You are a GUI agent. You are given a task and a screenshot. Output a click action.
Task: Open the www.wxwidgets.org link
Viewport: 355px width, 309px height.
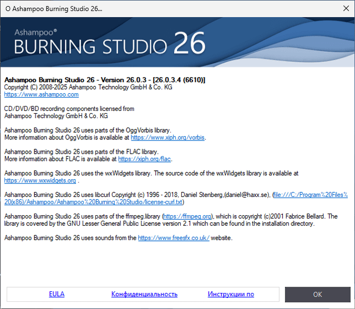click(x=40, y=180)
